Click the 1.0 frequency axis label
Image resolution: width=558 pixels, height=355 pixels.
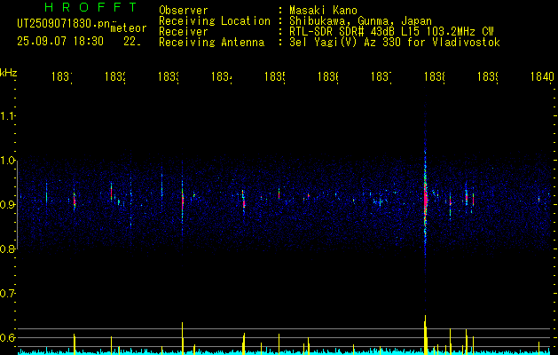point(8,161)
